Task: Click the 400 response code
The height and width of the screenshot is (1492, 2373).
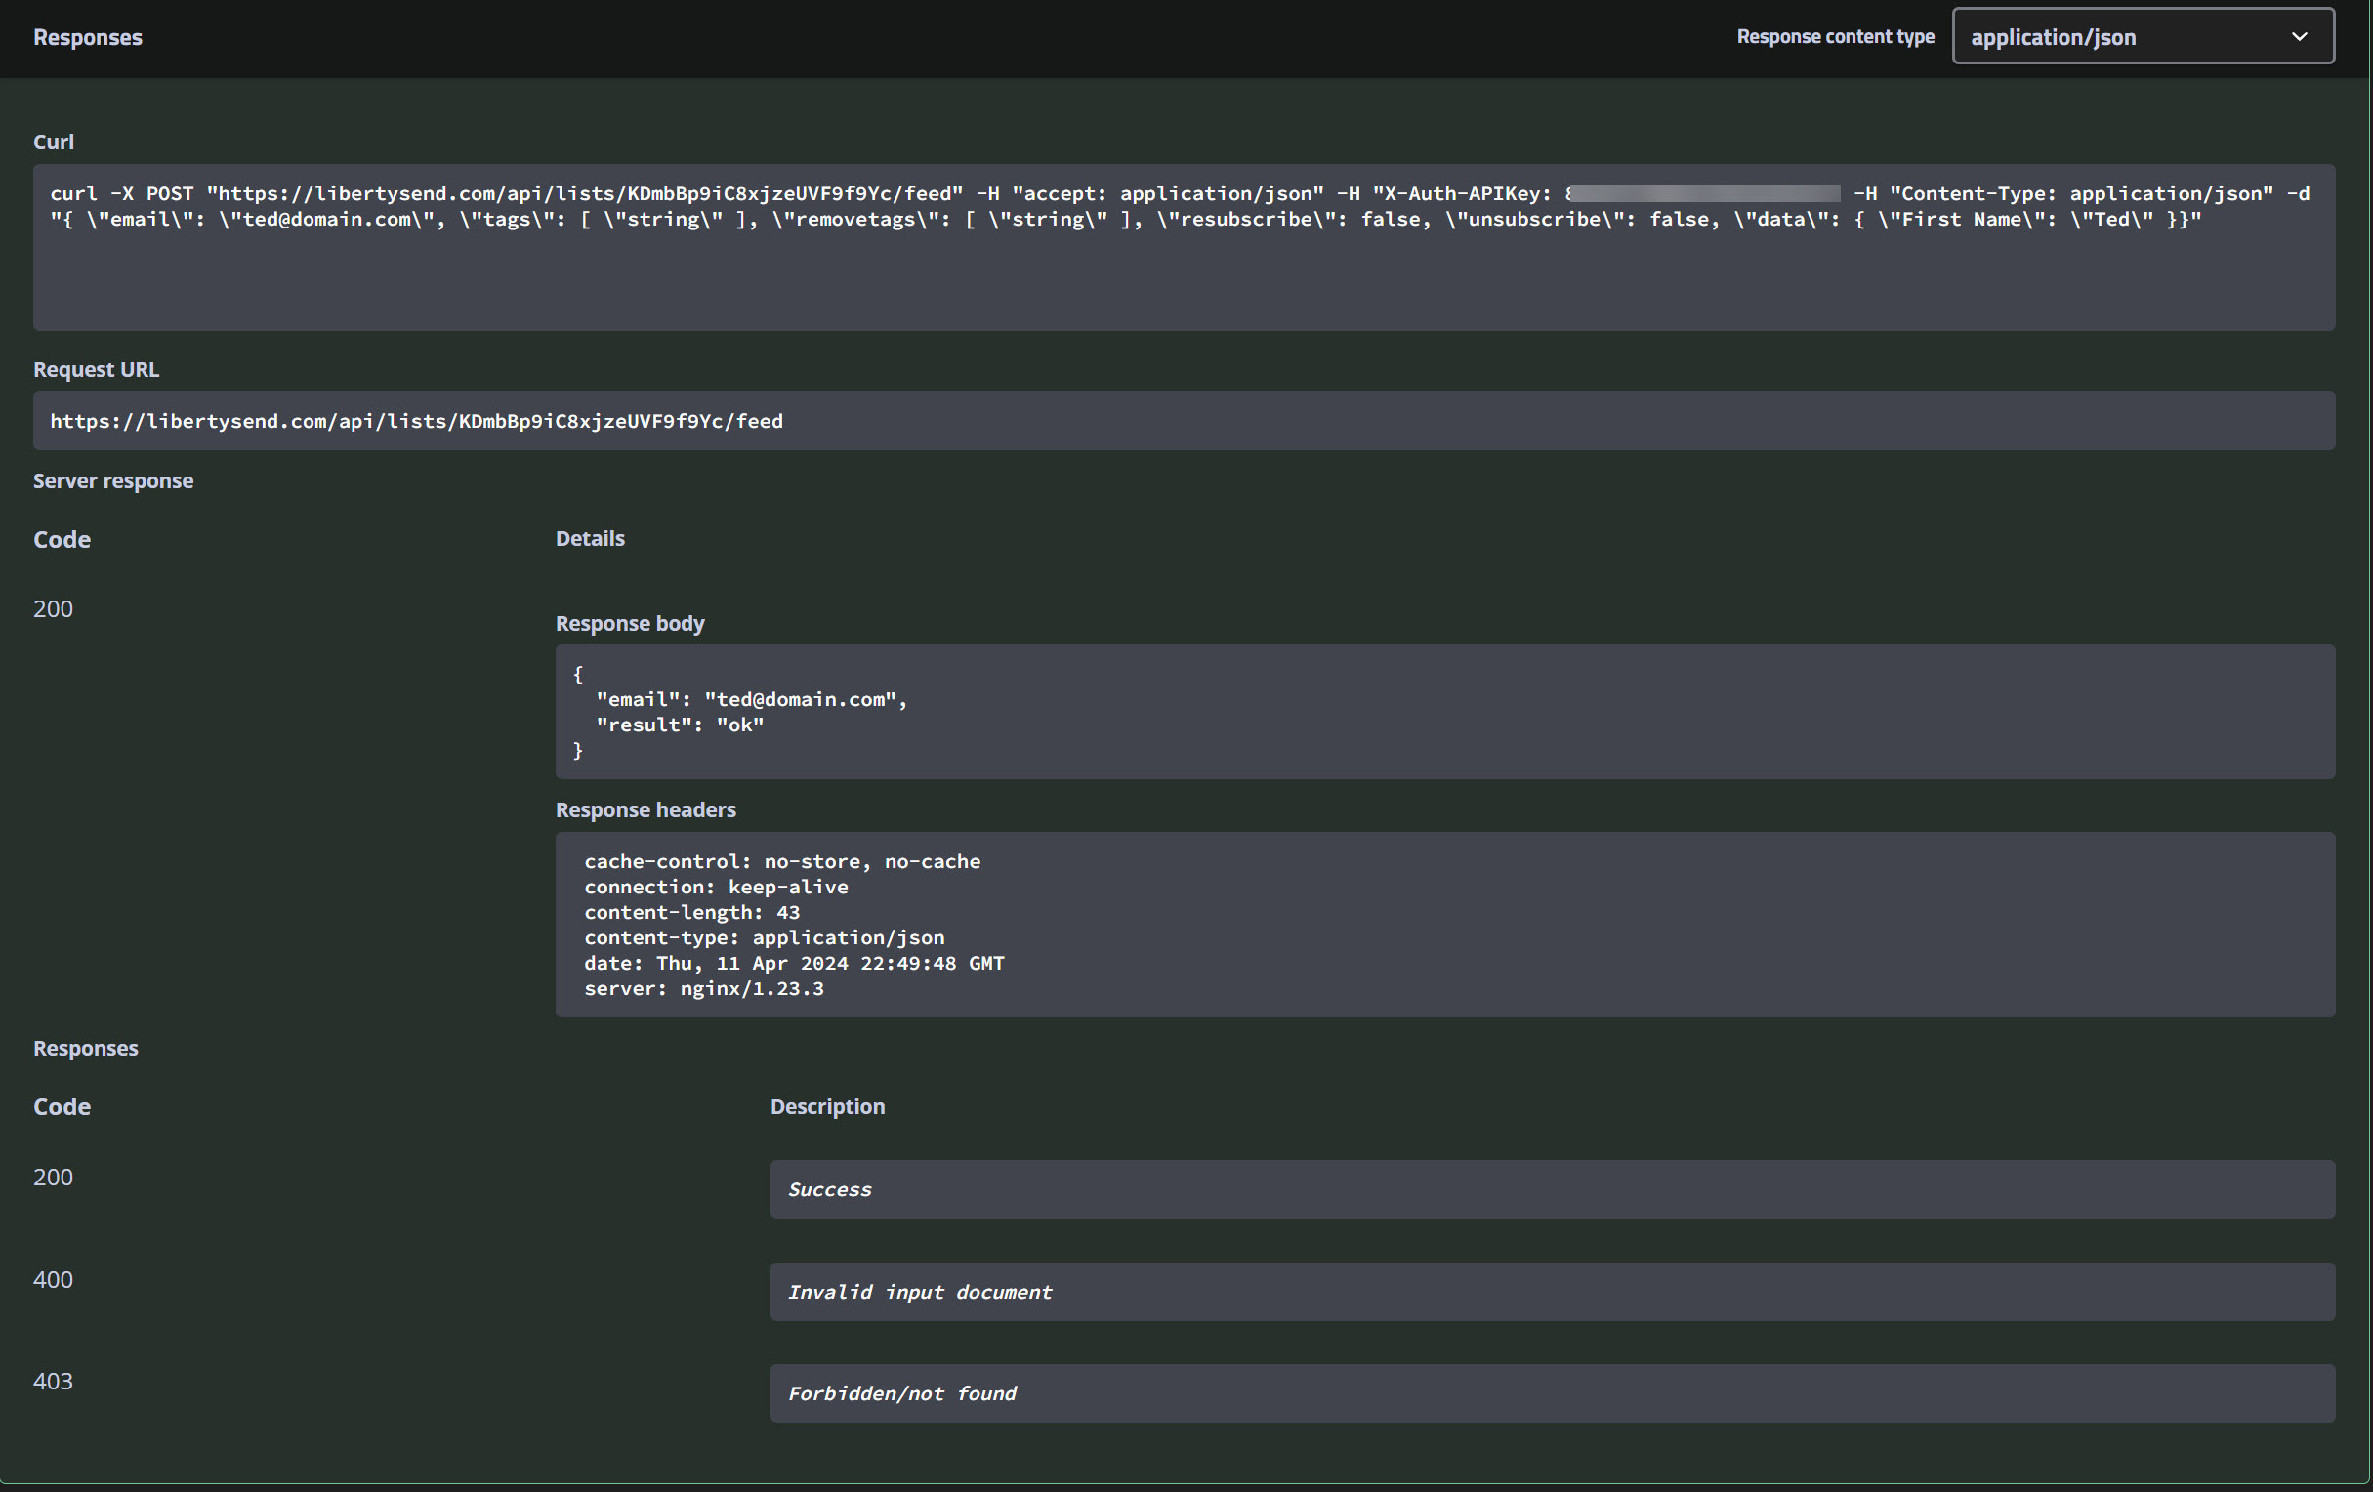Action: coord(53,1280)
